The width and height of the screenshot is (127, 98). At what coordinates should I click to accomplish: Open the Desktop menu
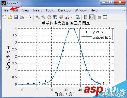(64, 10)
